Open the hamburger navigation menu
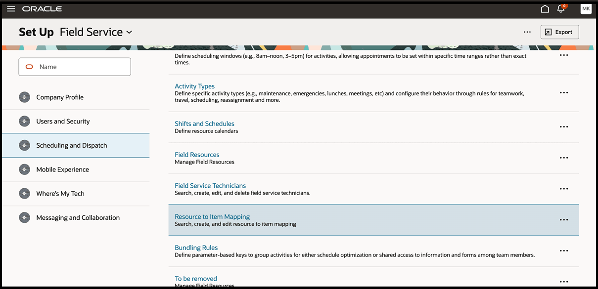 tap(11, 9)
